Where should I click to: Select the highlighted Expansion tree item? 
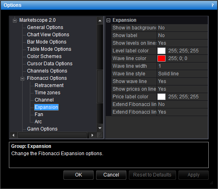(46, 107)
